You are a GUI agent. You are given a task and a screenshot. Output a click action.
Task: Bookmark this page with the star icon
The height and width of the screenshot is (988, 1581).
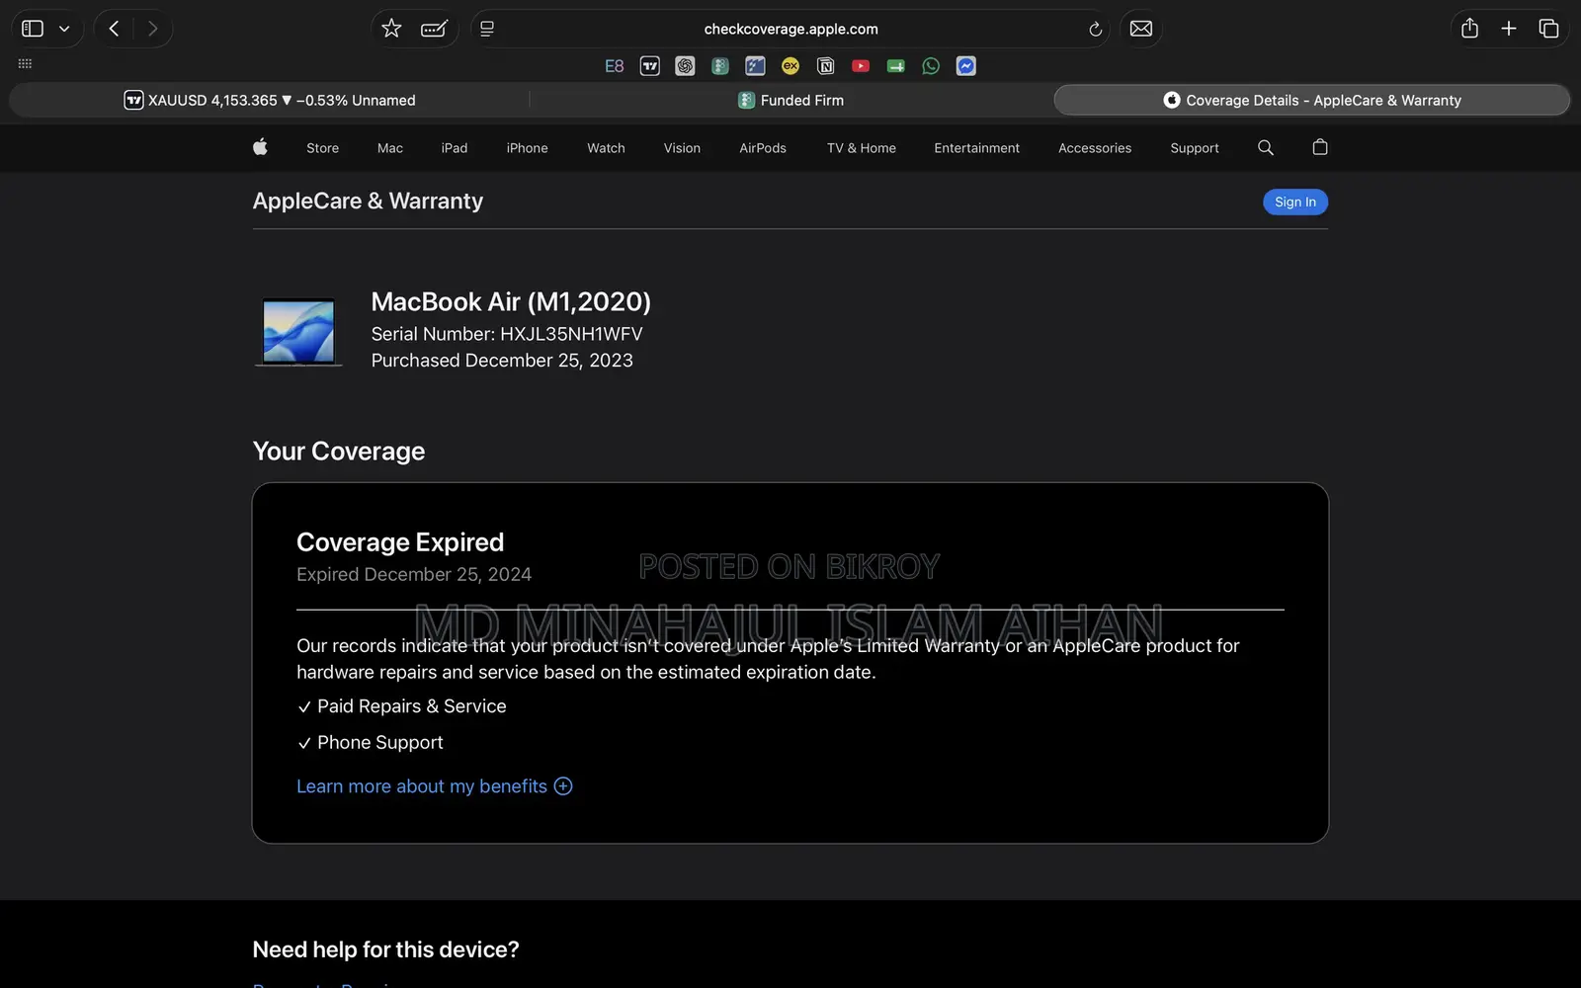(391, 29)
